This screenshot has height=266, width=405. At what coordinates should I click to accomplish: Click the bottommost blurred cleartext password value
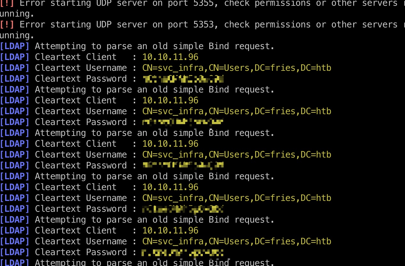[x=183, y=252]
